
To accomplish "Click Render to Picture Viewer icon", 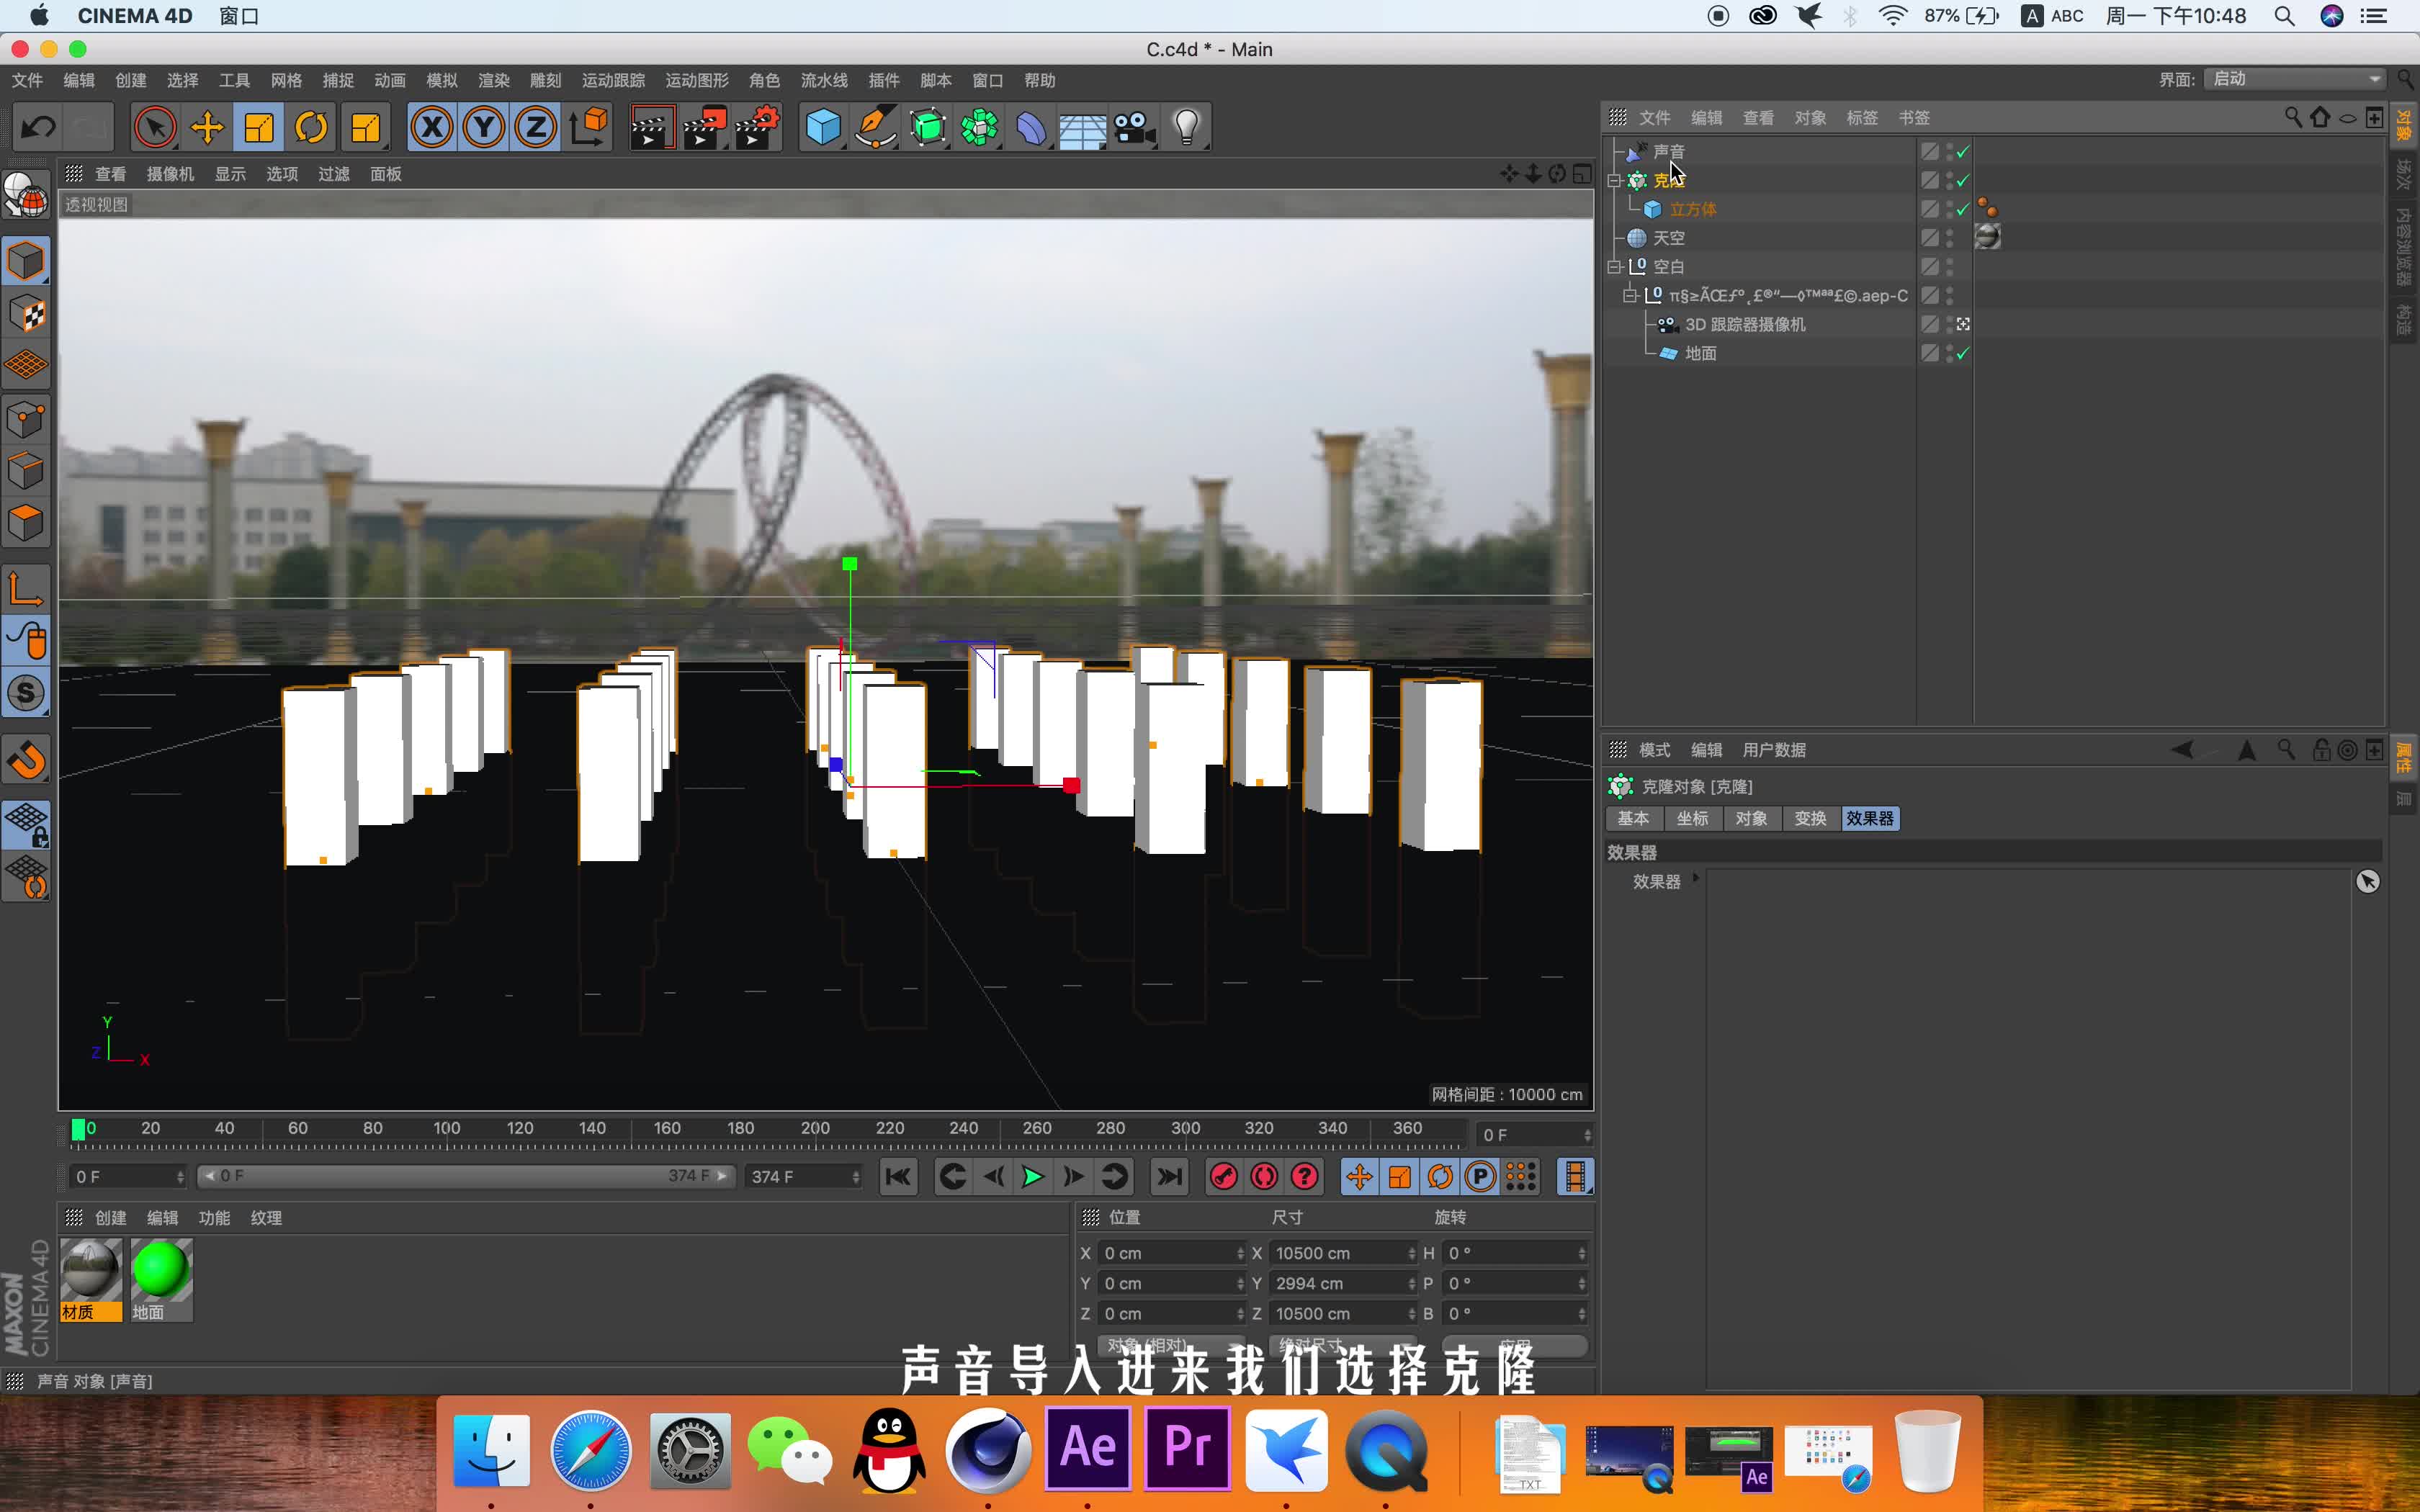I will [704, 128].
